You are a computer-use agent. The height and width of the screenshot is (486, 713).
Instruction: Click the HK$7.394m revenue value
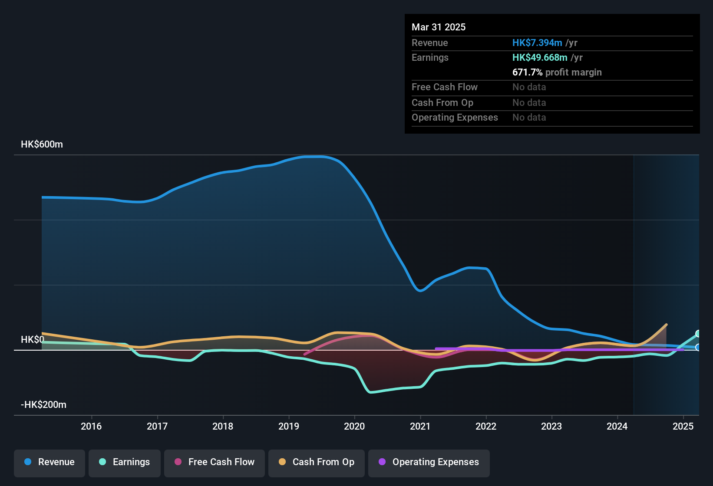(x=537, y=43)
